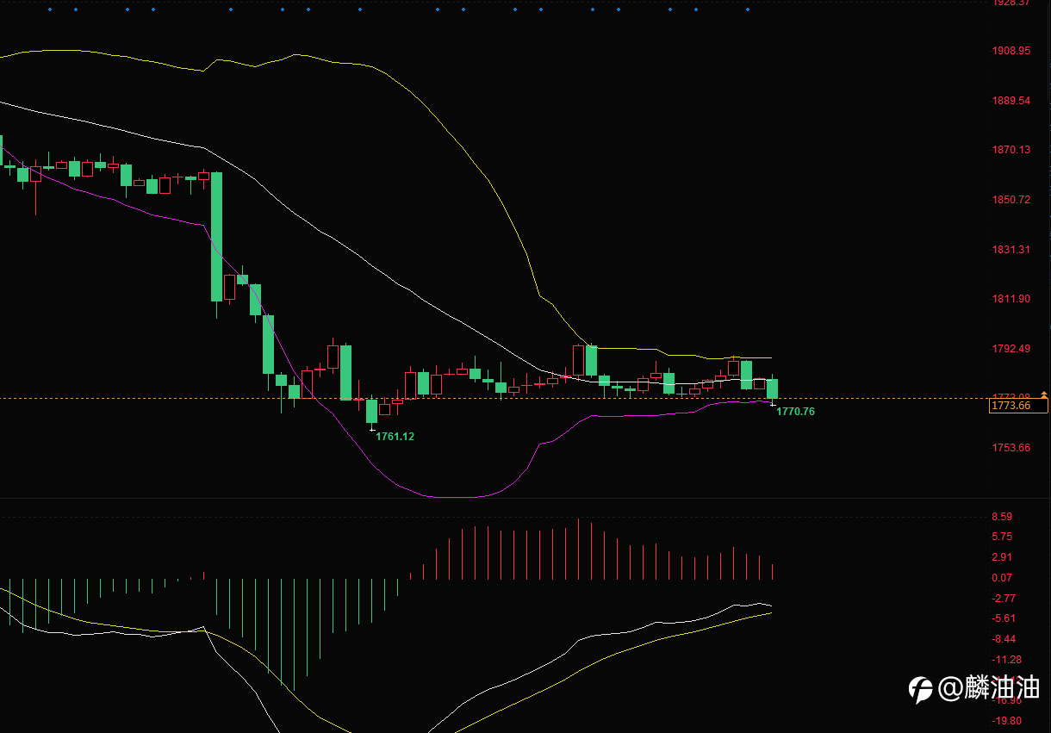
Task: Select the largest green falling candlestick
Action: 216,237
